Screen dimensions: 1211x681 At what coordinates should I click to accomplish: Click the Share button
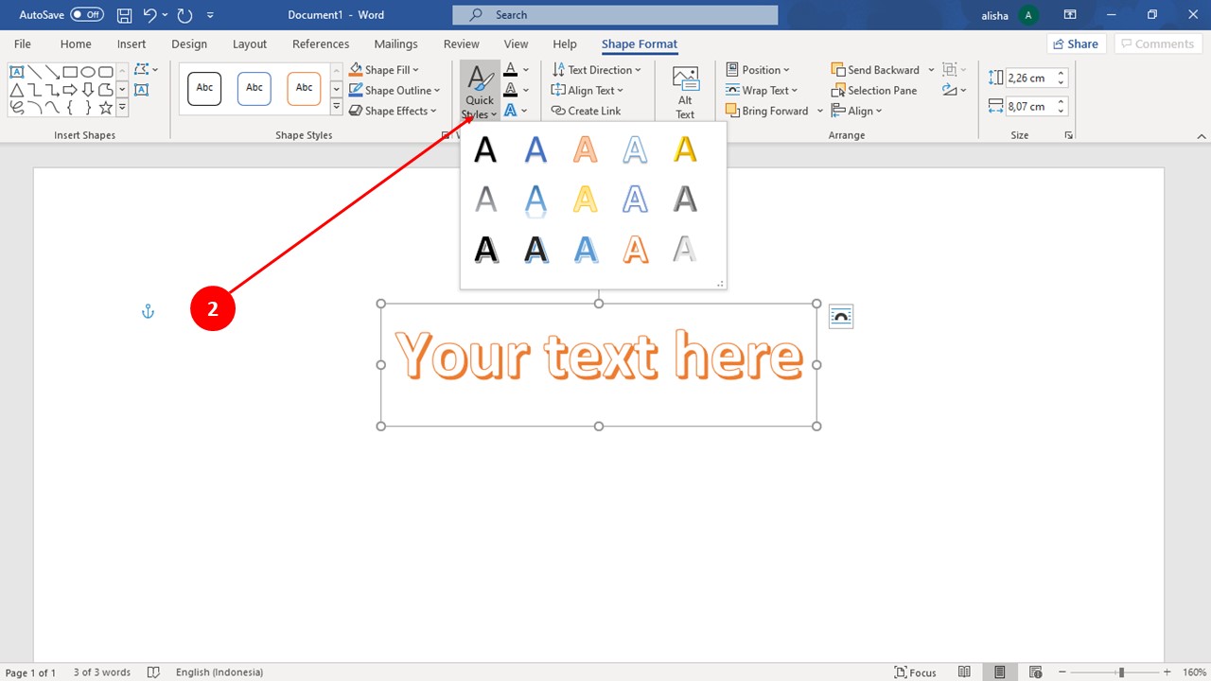(x=1076, y=44)
